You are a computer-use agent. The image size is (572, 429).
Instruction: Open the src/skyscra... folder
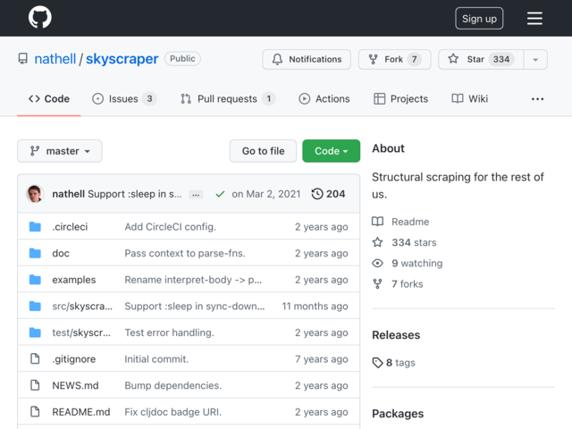pyautogui.click(x=82, y=306)
